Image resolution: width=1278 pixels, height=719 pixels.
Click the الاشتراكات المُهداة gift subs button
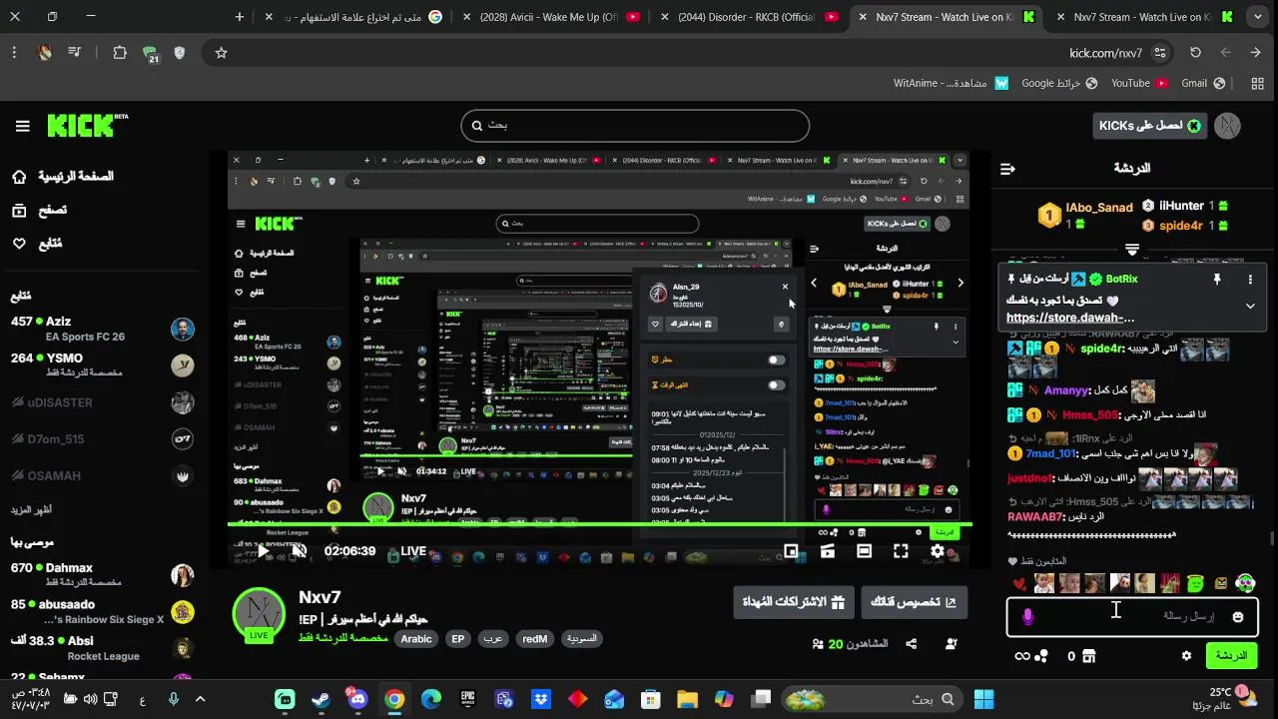(794, 602)
